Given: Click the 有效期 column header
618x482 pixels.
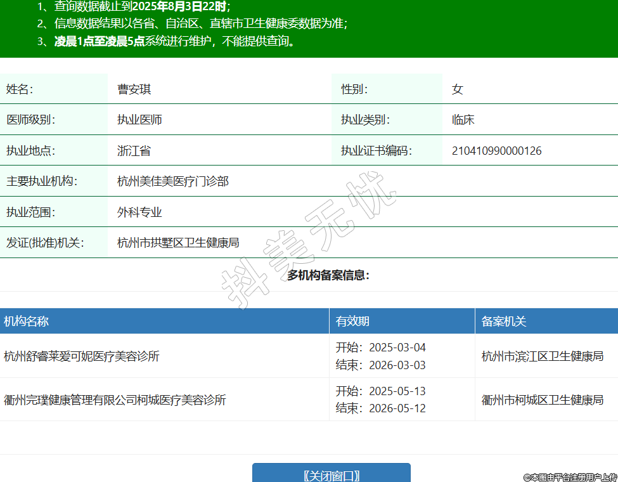Looking at the screenshot, I should click(352, 322).
